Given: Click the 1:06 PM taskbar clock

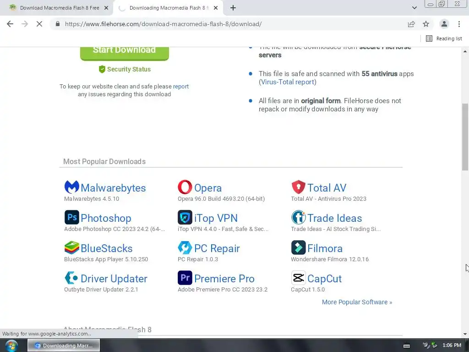Looking at the screenshot, I should 452,346.
